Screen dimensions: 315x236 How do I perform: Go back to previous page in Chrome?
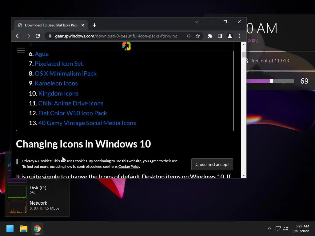[18, 36]
